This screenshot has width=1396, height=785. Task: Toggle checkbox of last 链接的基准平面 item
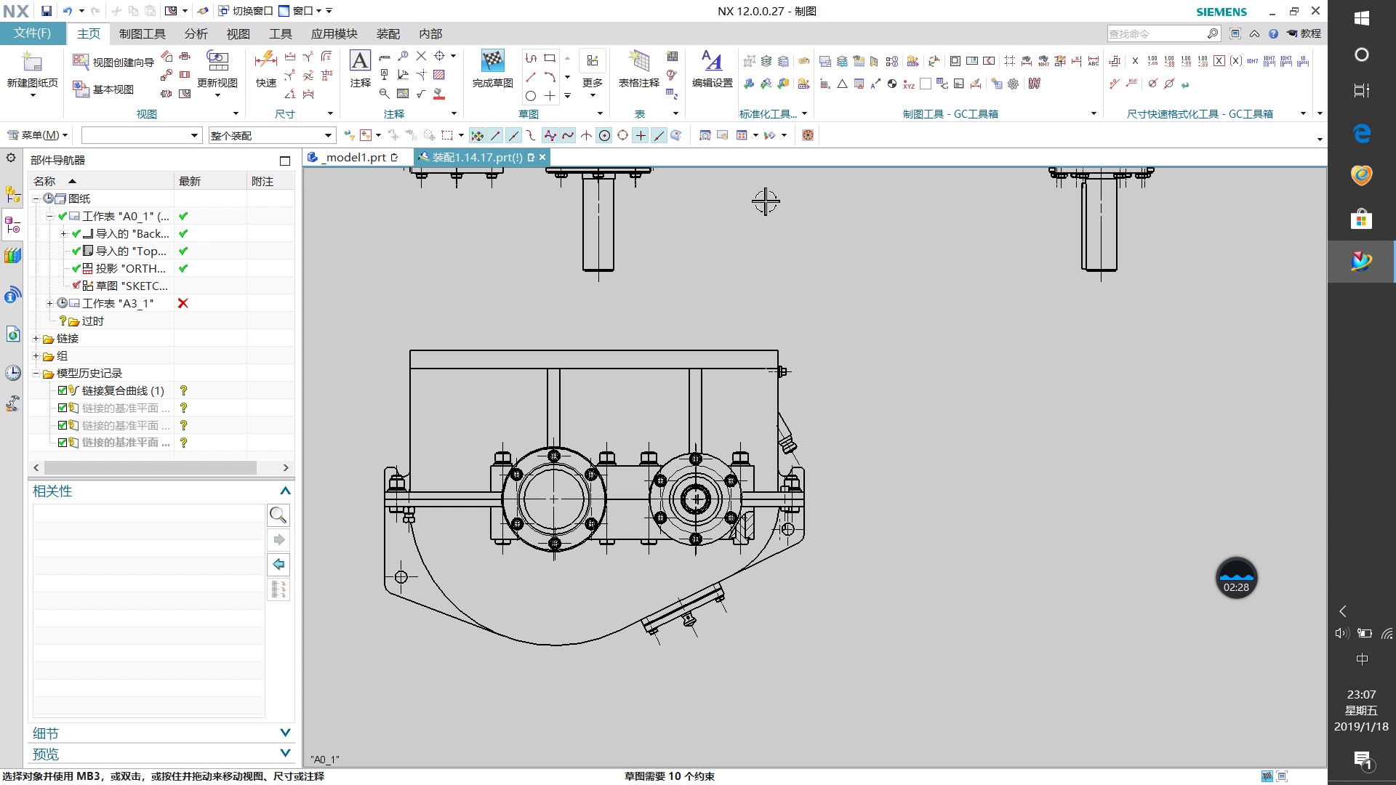[63, 443]
